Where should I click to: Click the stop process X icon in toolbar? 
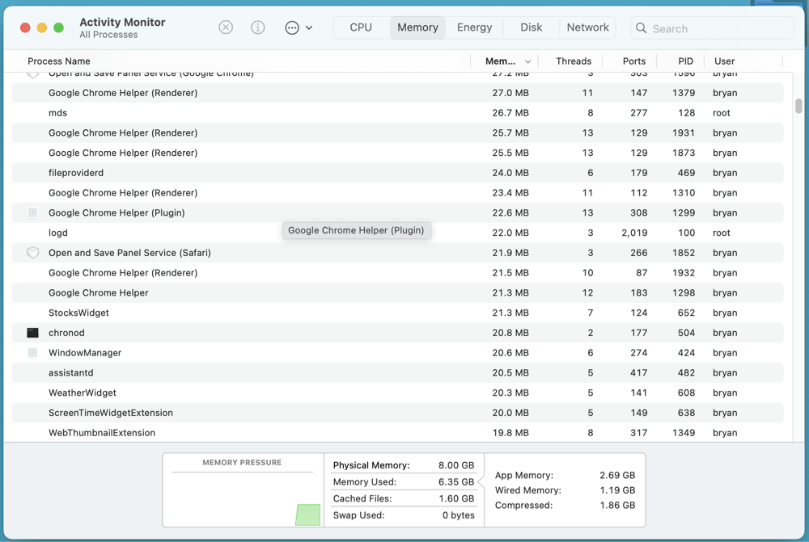226,27
